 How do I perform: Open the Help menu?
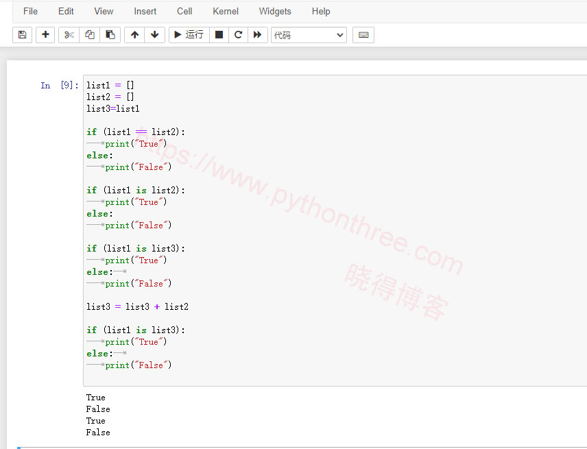(x=321, y=11)
